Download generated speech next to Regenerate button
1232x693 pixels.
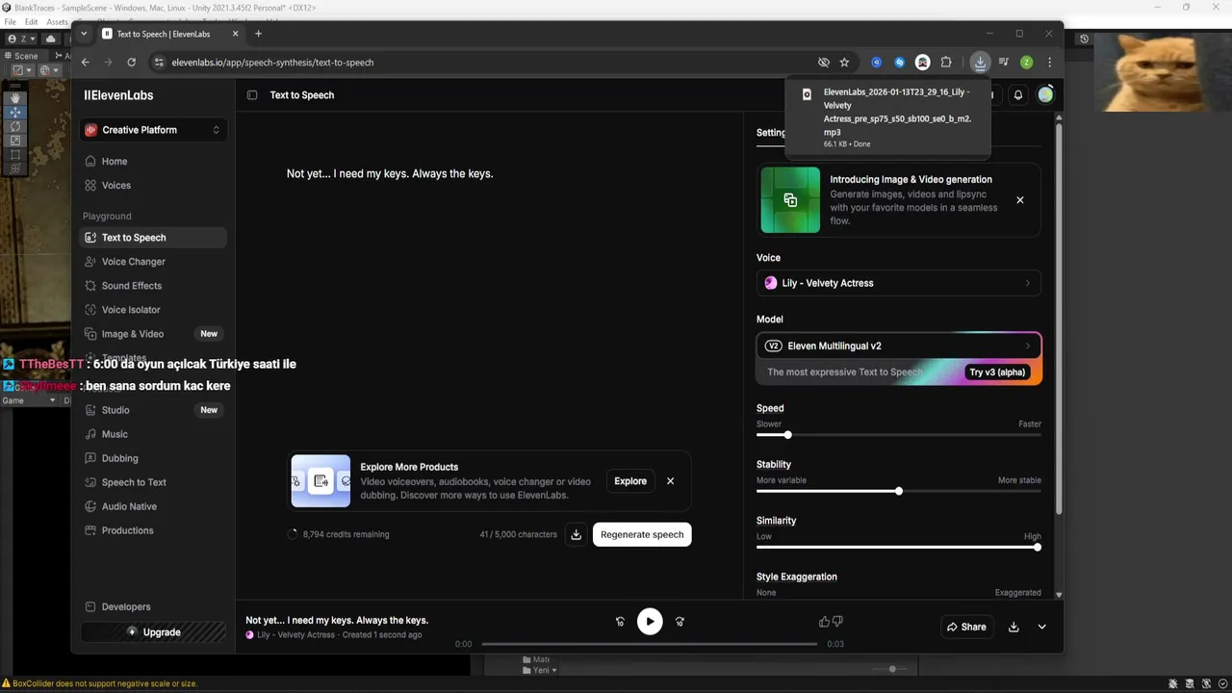point(576,534)
